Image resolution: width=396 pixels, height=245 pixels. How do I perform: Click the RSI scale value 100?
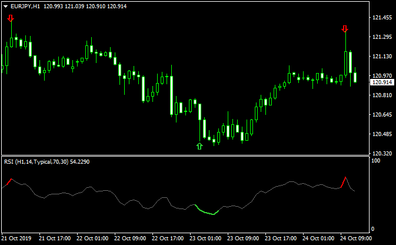tap(375, 161)
